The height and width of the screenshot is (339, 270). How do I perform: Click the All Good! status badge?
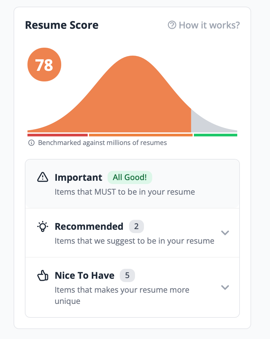[x=130, y=177]
